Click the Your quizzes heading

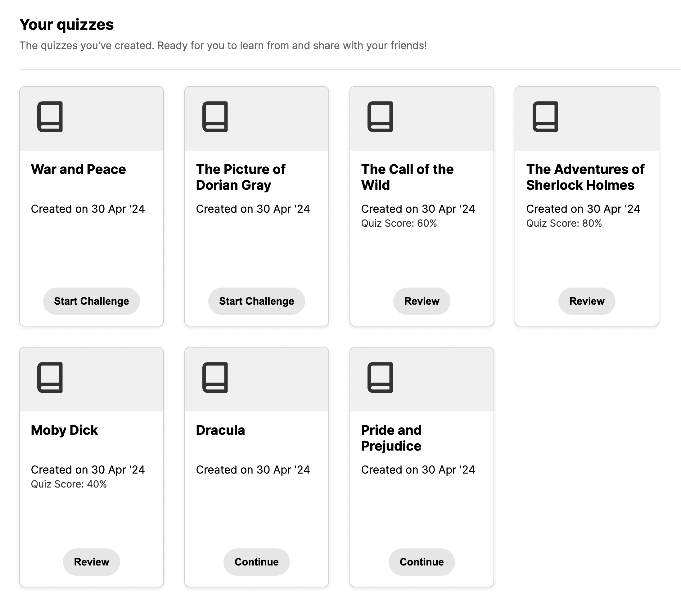click(66, 25)
